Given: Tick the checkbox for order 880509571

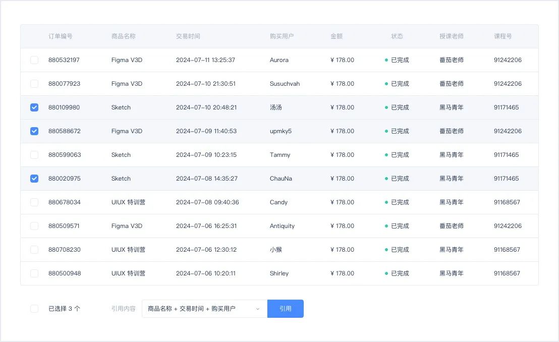Looking at the screenshot, I should 34,226.
